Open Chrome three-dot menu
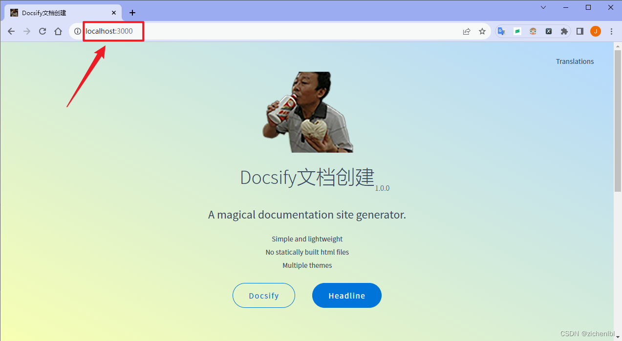 click(611, 31)
